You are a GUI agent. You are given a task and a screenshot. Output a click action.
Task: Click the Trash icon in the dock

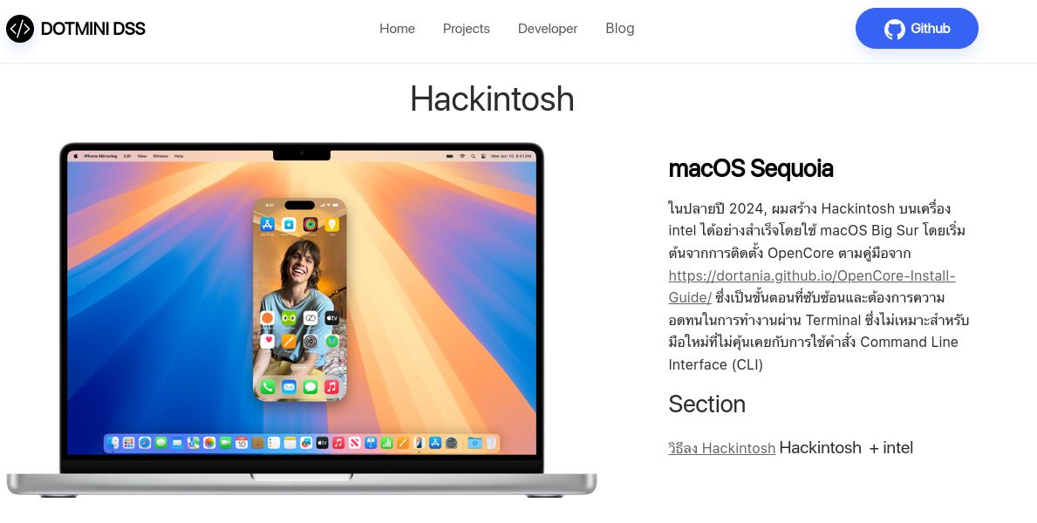[491, 443]
